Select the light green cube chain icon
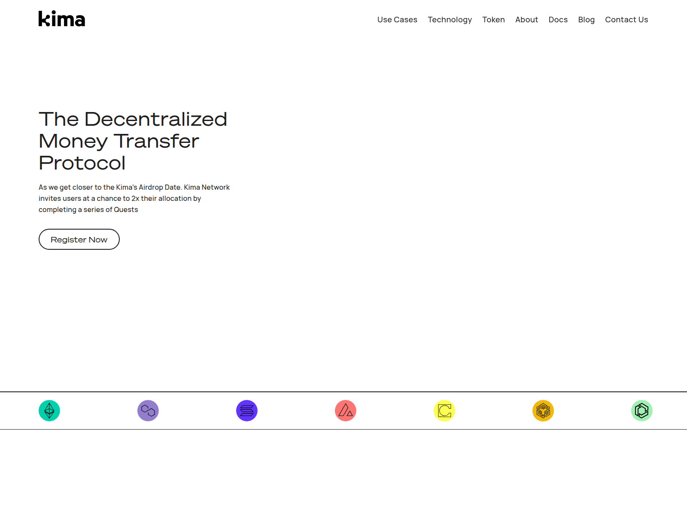This screenshot has height=515, width=687. tap(642, 411)
